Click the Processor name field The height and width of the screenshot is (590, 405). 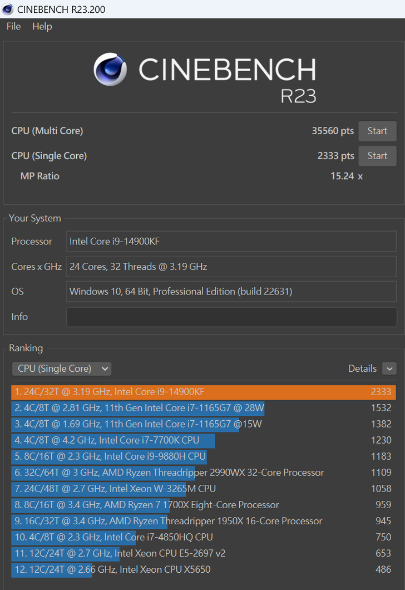pos(231,242)
